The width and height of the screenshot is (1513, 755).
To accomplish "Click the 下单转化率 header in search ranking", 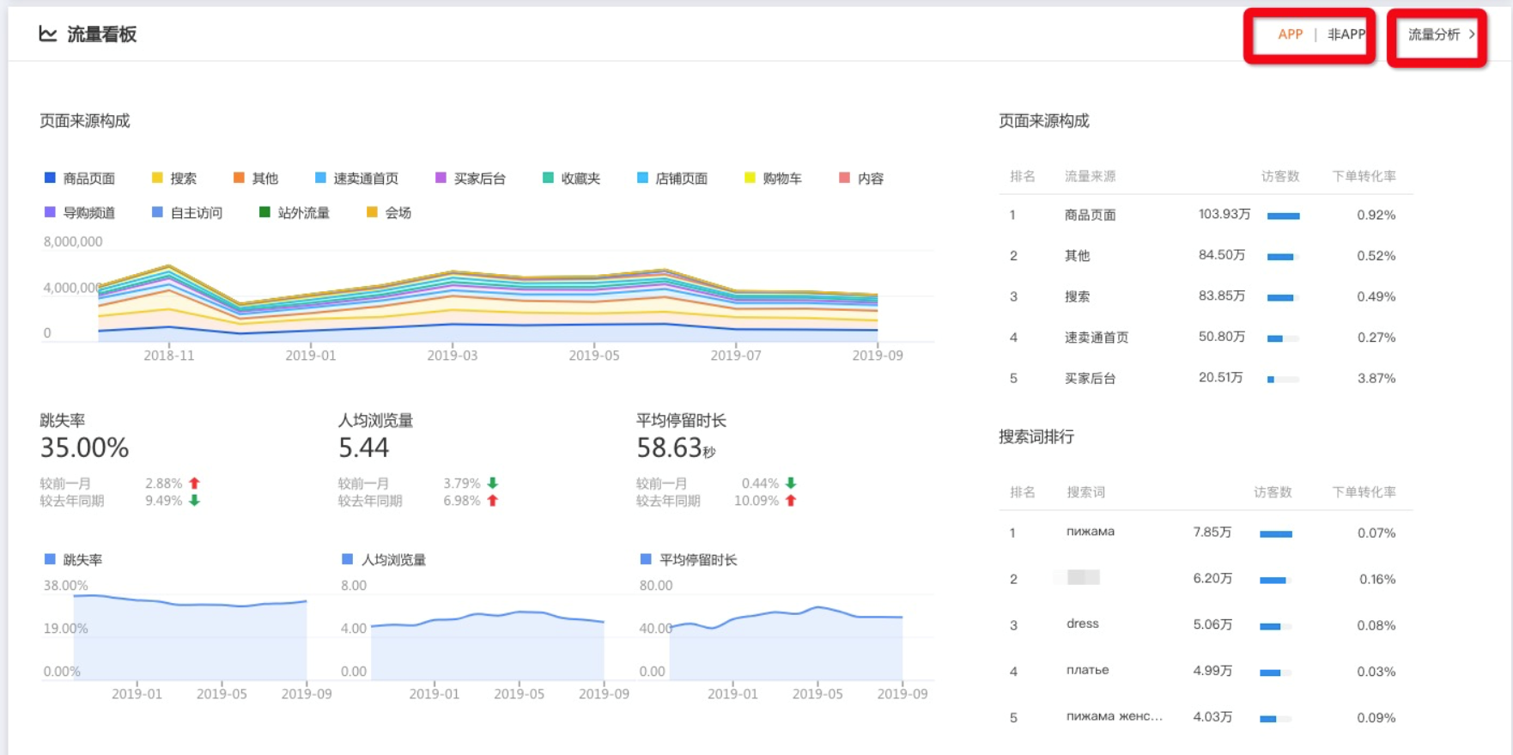I will (x=1364, y=492).
